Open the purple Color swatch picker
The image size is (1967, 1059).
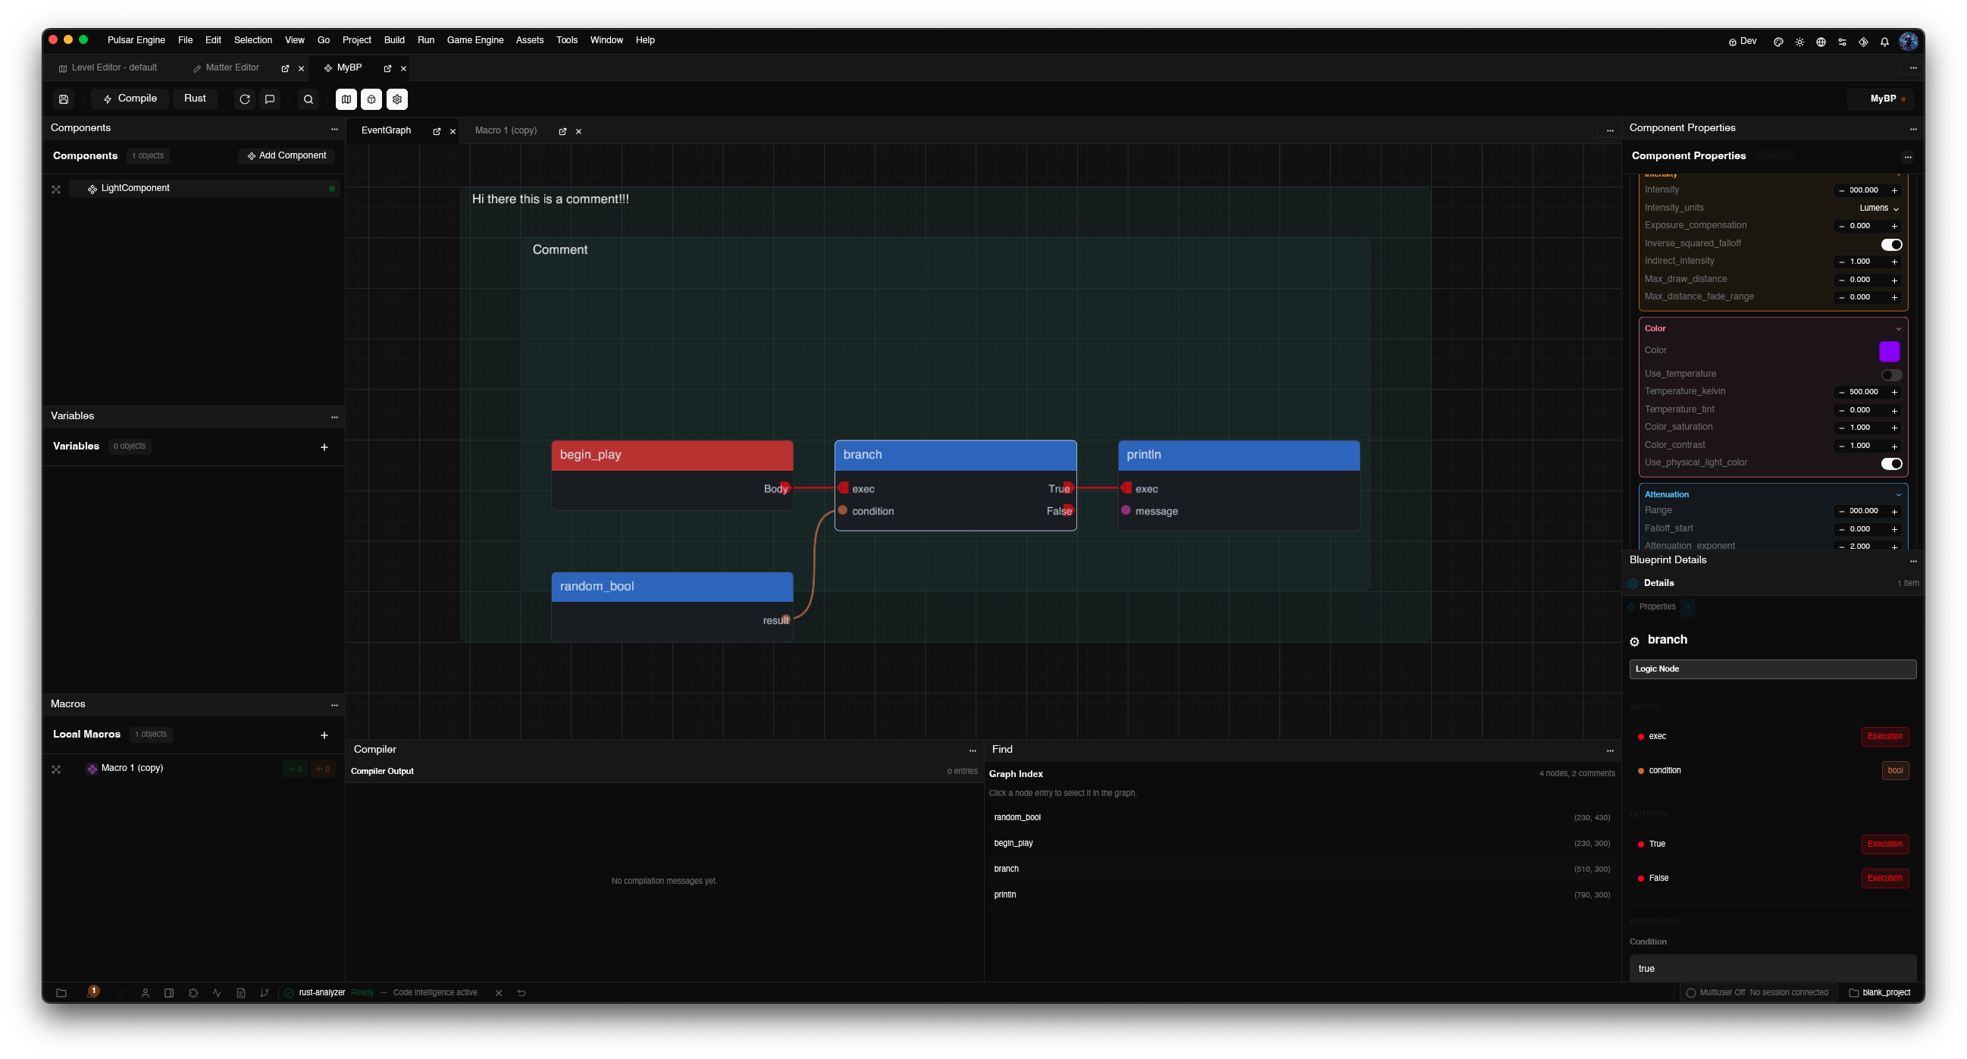point(1888,351)
